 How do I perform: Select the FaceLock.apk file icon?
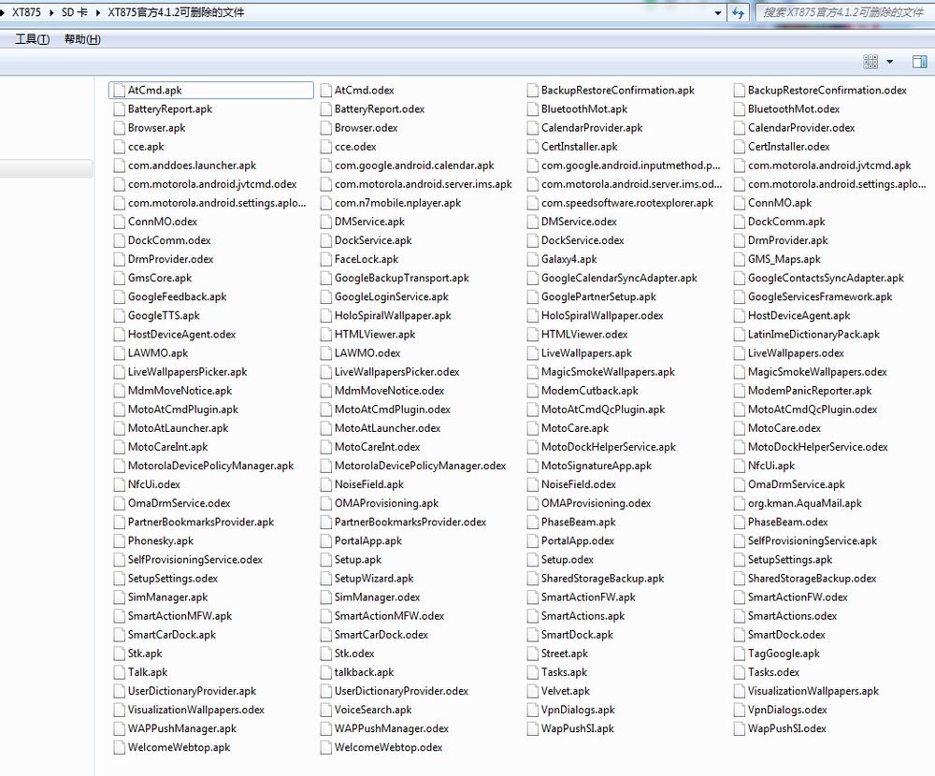pos(325,260)
